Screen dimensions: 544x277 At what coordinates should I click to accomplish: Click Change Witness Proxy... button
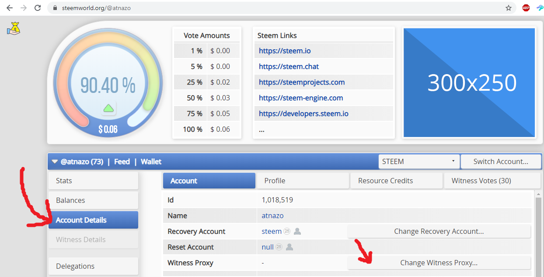(439, 263)
